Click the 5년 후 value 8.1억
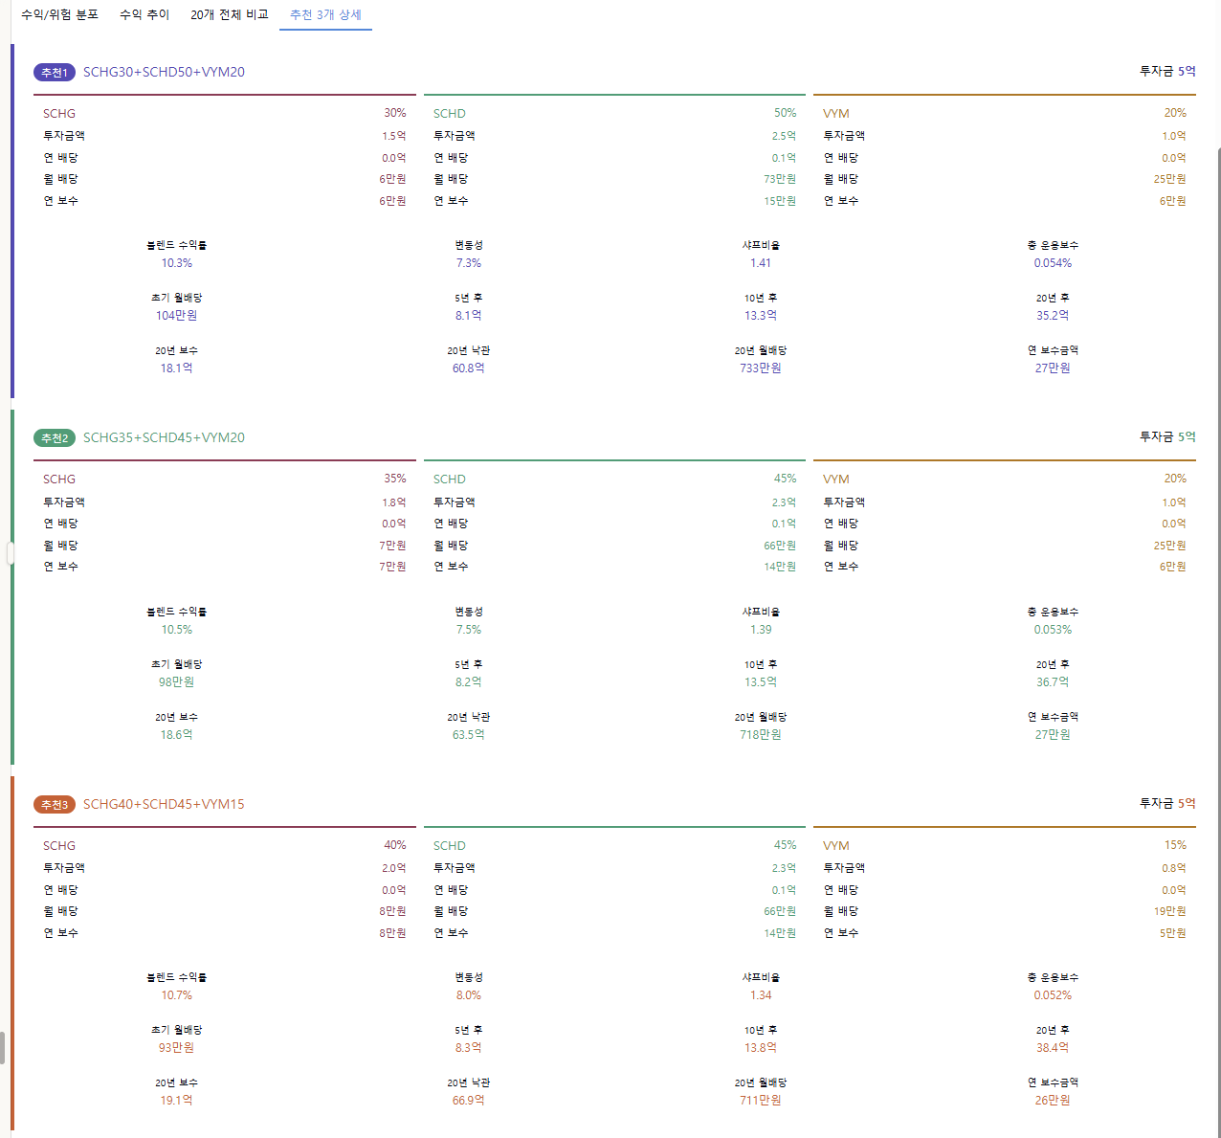This screenshot has width=1221, height=1138. (469, 316)
